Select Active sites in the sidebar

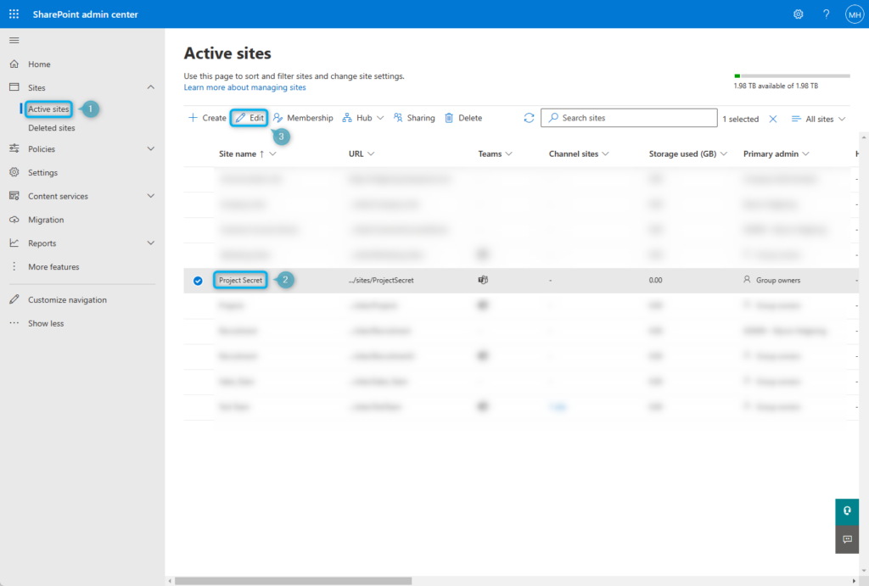coord(48,109)
